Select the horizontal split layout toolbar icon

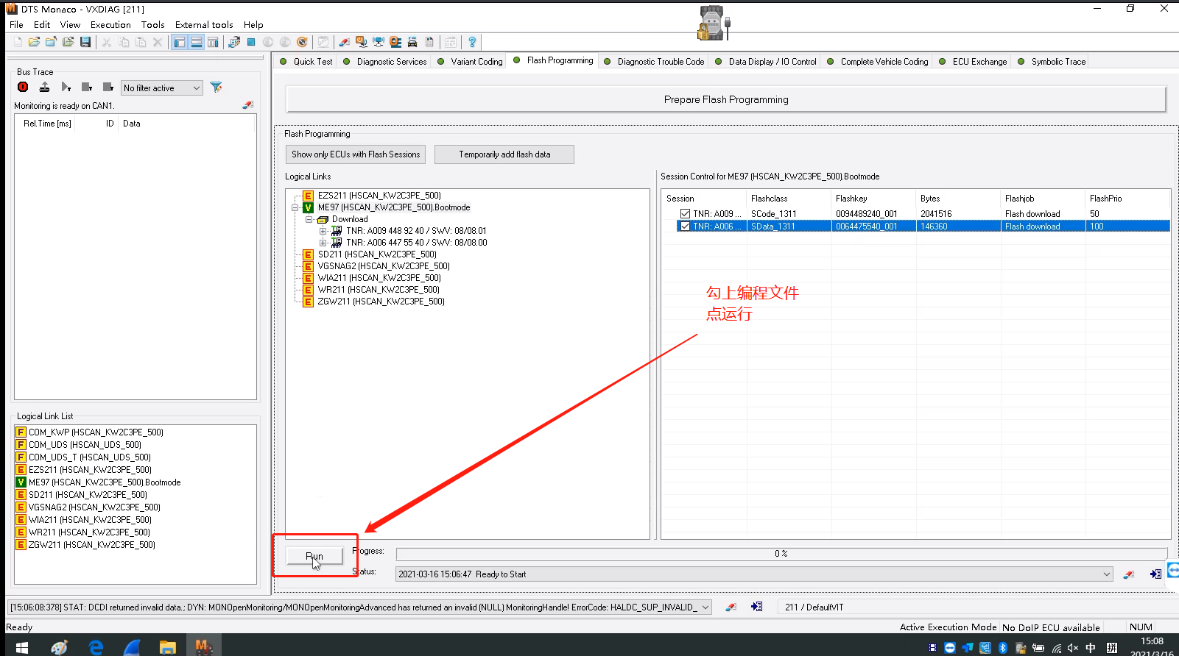[197, 42]
